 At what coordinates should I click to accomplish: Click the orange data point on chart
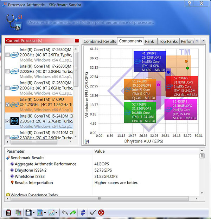186,61
